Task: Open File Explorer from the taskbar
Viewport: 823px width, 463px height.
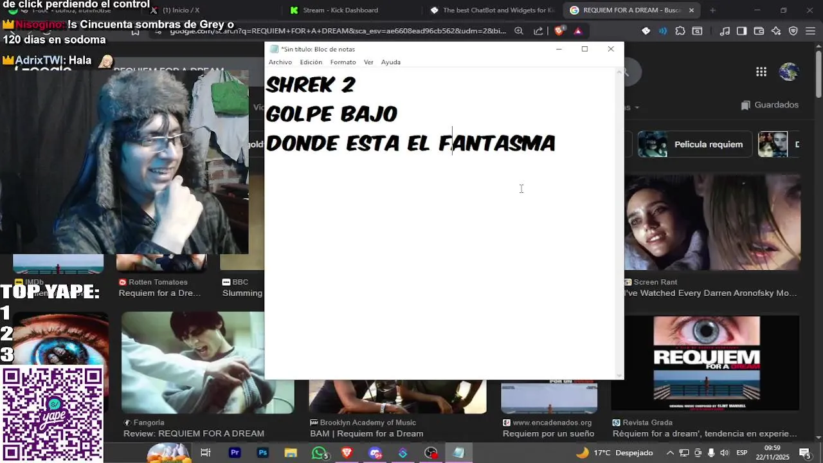Action: [x=291, y=453]
